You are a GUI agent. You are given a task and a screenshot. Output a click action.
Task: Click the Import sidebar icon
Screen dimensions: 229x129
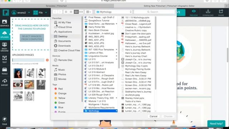click(5, 82)
